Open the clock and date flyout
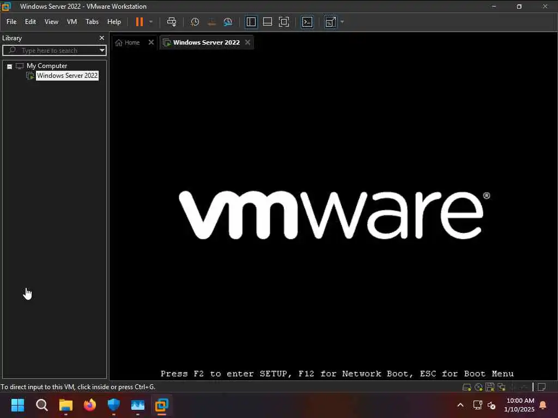 click(x=519, y=405)
